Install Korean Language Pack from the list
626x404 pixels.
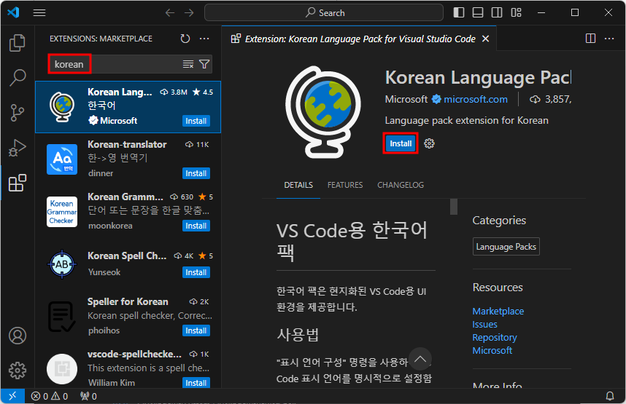coord(196,121)
